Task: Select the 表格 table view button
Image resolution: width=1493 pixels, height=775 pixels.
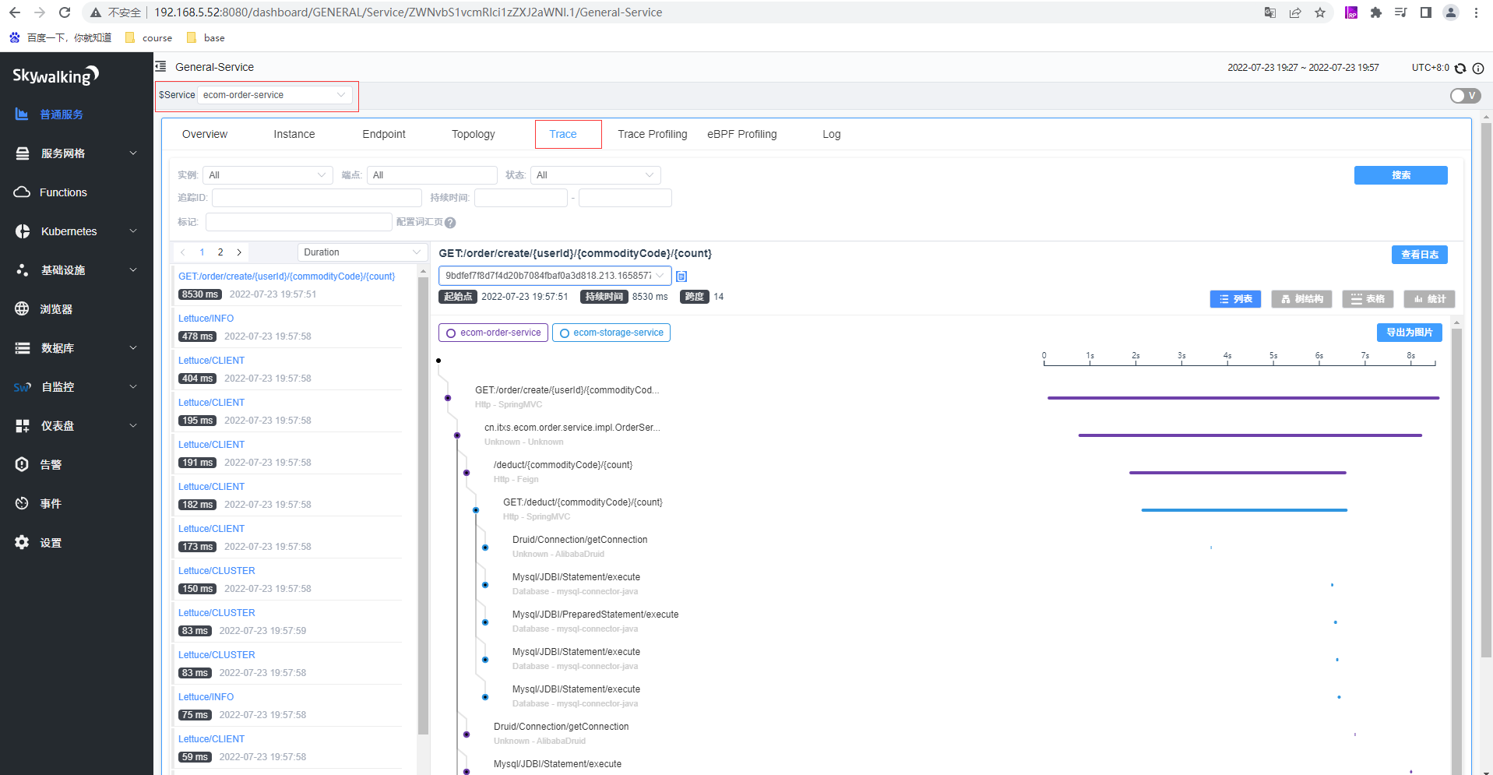Action: (x=1368, y=299)
